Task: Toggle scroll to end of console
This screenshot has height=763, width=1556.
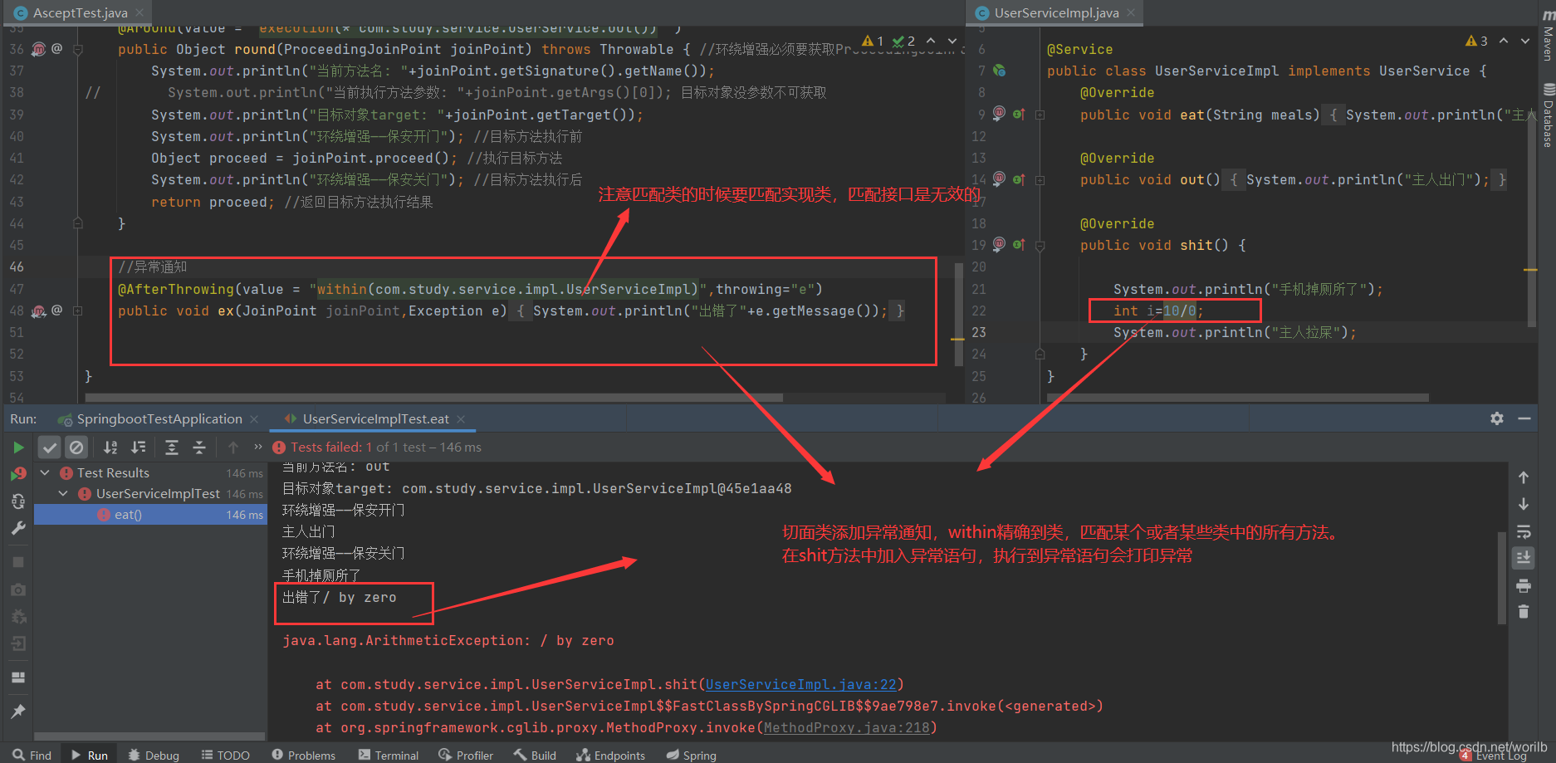Action: pos(1524,558)
